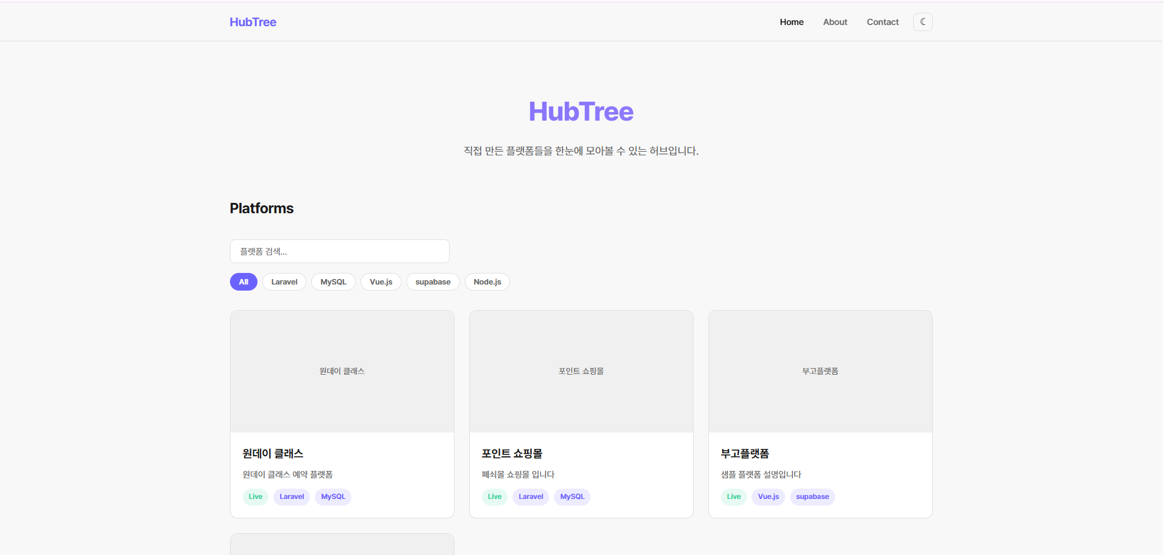Focus the platform search input field

339,251
